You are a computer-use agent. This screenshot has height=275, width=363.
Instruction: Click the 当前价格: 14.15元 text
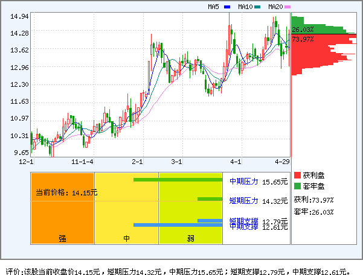(66, 192)
